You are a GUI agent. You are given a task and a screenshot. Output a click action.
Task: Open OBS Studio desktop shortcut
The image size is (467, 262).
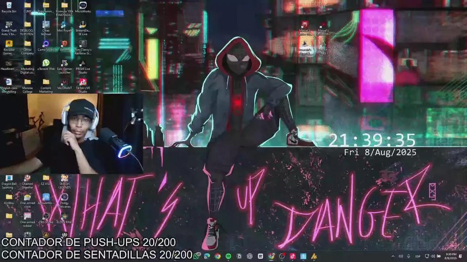(x=46, y=218)
